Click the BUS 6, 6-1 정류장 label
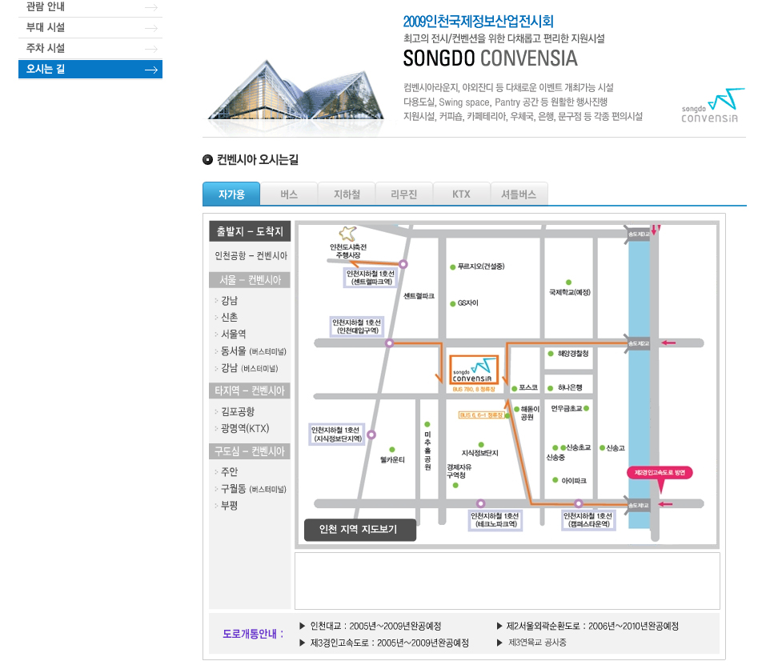762x665 pixels. pos(481,415)
